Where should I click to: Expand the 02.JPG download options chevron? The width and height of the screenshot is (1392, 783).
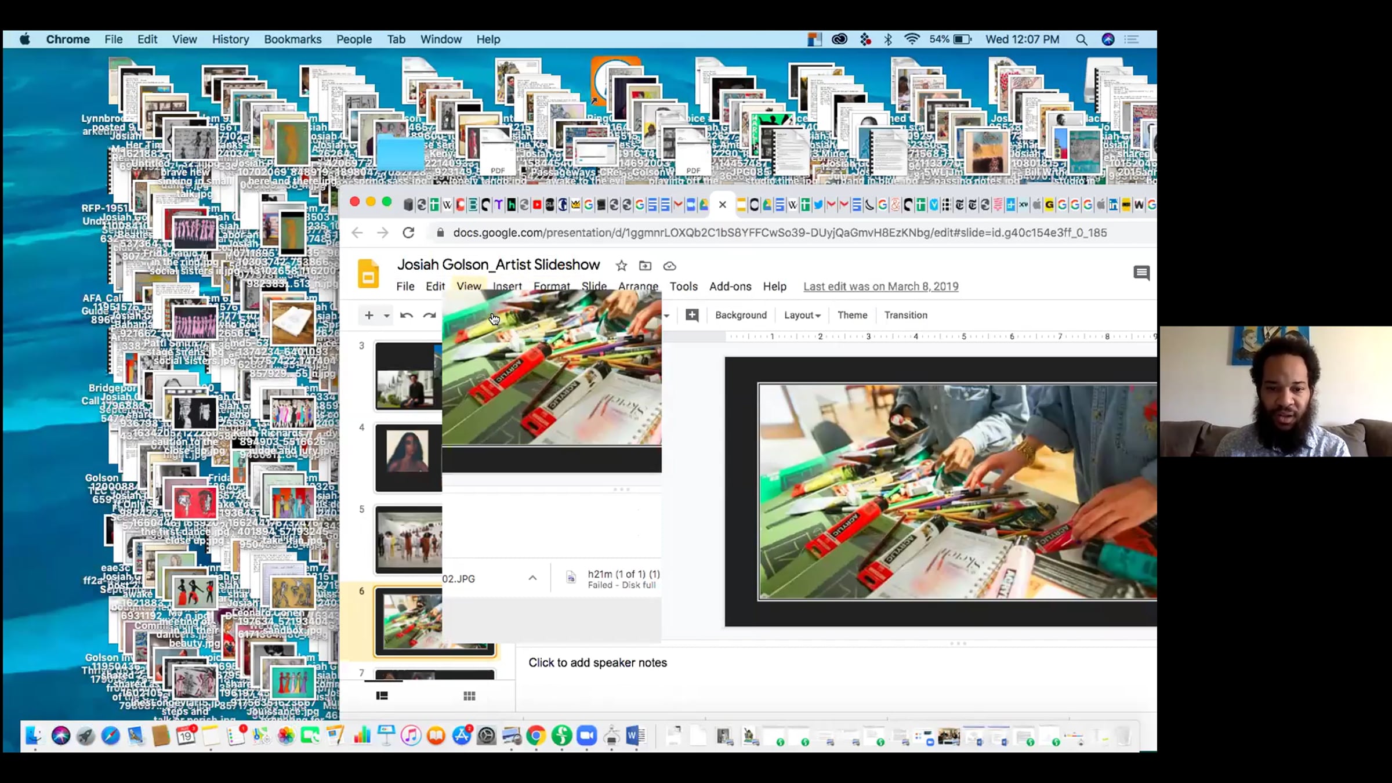coord(532,578)
